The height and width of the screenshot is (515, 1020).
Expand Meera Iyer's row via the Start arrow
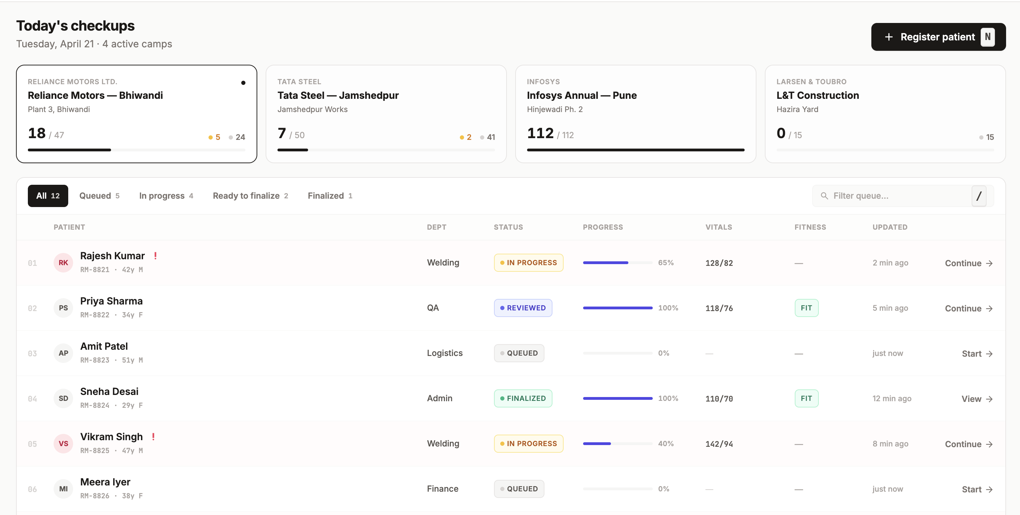click(989, 489)
